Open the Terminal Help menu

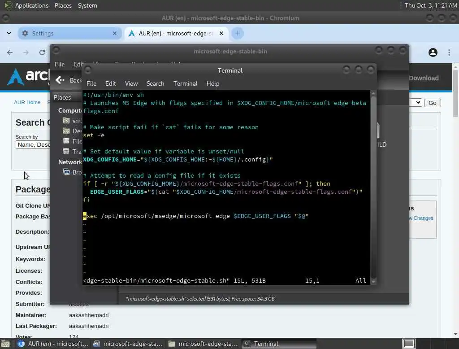[213, 83]
